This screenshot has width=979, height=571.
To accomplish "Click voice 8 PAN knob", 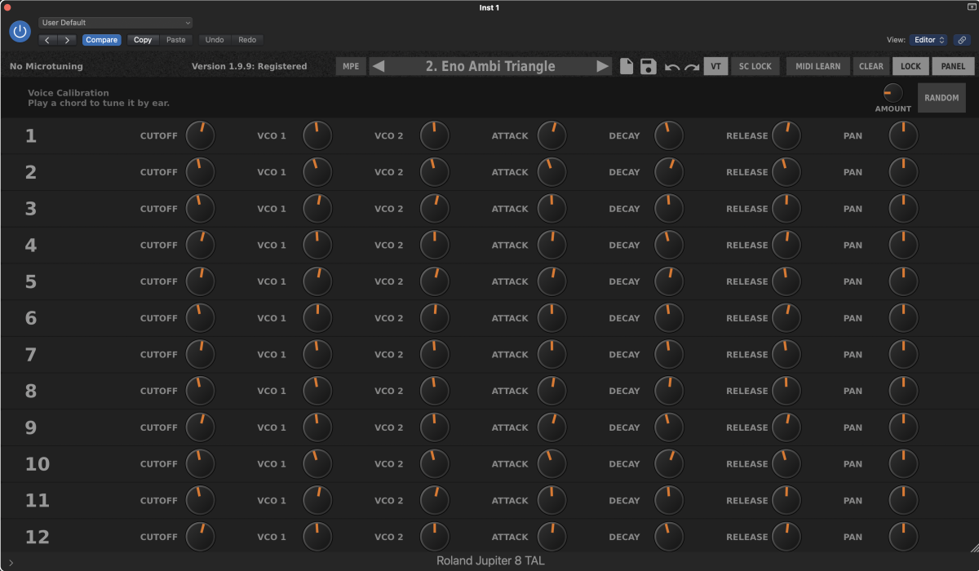I will (x=903, y=391).
